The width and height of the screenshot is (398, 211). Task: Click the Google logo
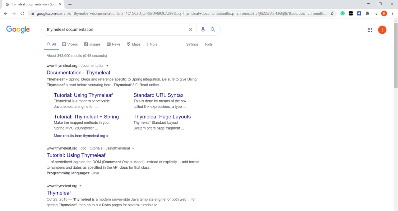(x=18, y=30)
